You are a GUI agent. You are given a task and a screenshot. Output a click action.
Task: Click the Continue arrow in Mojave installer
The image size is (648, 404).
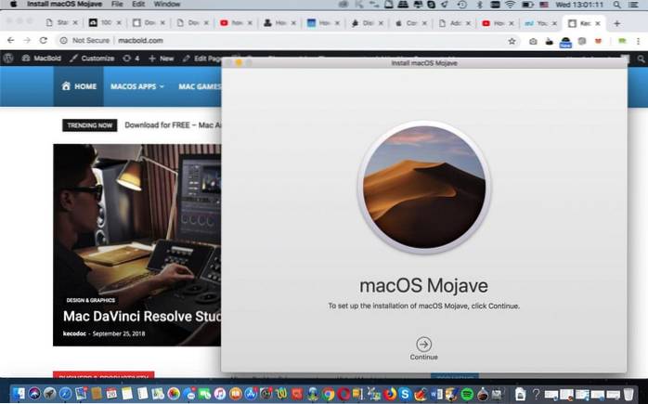(423, 343)
